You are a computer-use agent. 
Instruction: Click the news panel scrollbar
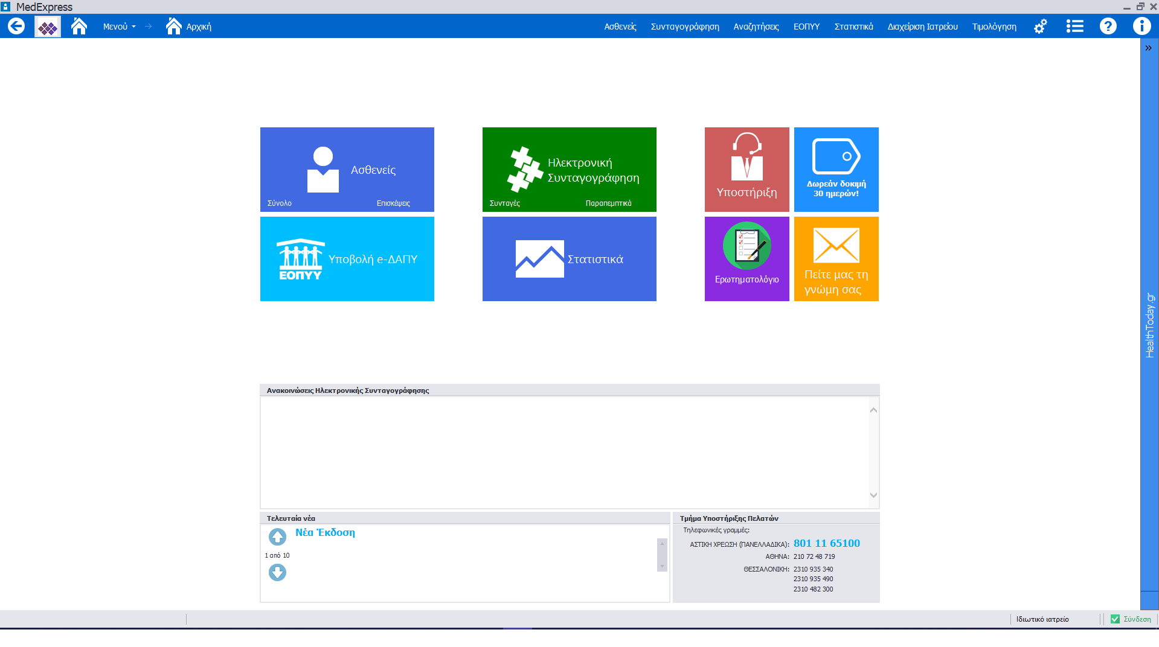tap(662, 555)
